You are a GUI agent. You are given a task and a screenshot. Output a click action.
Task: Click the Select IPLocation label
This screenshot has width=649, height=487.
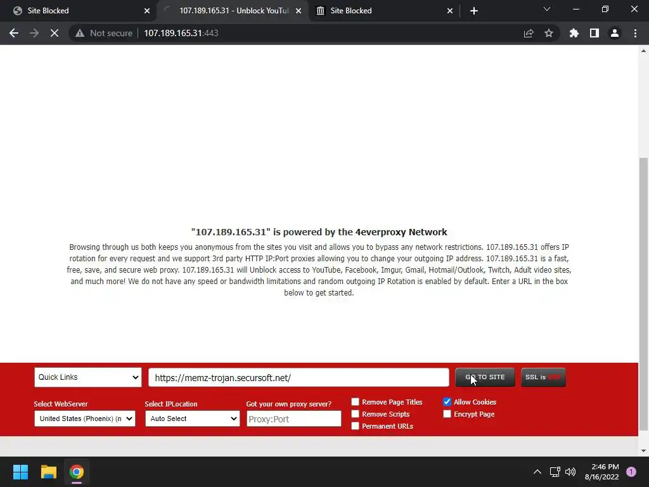click(171, 404)
